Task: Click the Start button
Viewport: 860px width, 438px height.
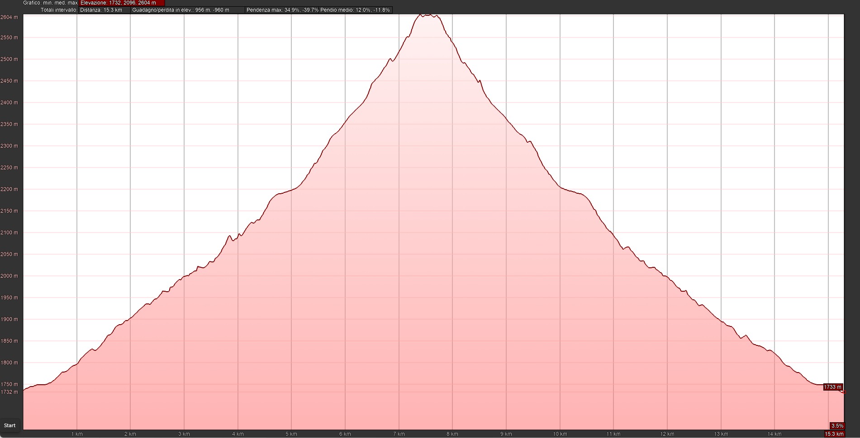Action: 10,425
